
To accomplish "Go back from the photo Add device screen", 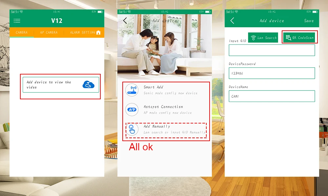I will [125, 21].
